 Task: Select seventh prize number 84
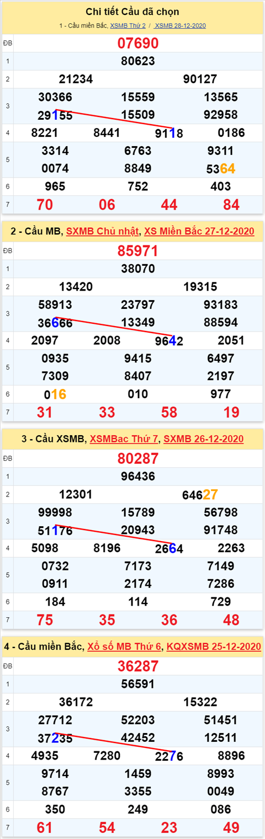[x=231, y=205]
